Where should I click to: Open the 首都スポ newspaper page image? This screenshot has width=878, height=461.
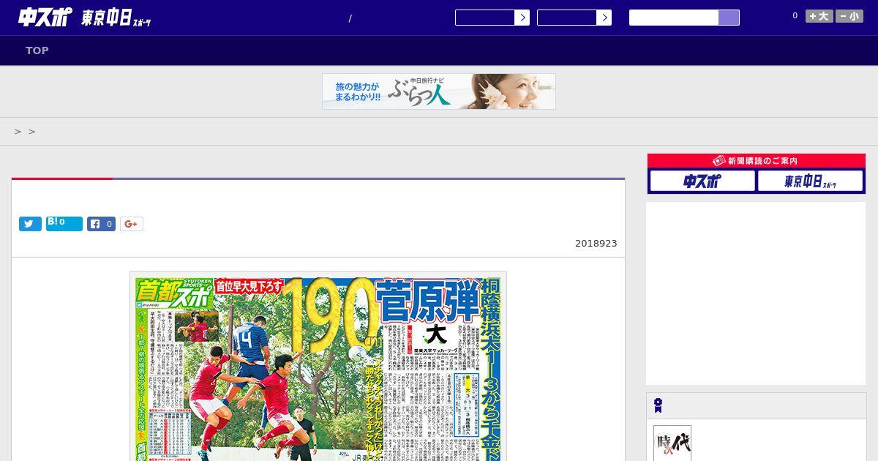click(x=318, y=367)
